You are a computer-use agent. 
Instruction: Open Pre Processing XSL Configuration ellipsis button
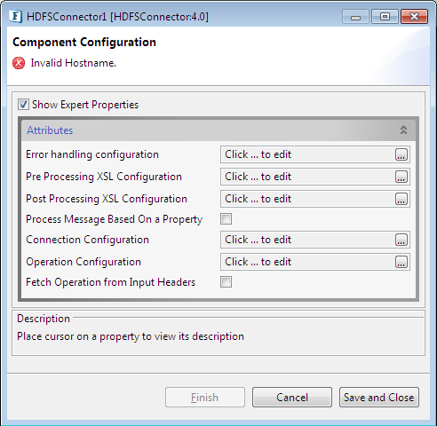coord(401,177)
